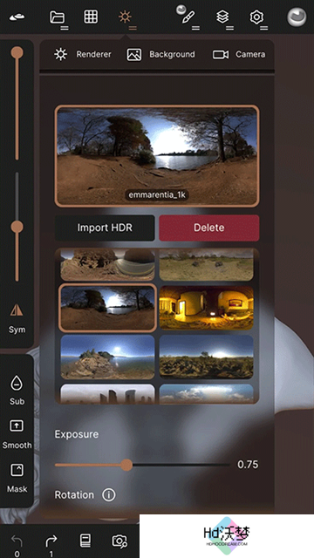
Task: Select the large emmarentia_1k HDR preview
Action: [157, 156]
